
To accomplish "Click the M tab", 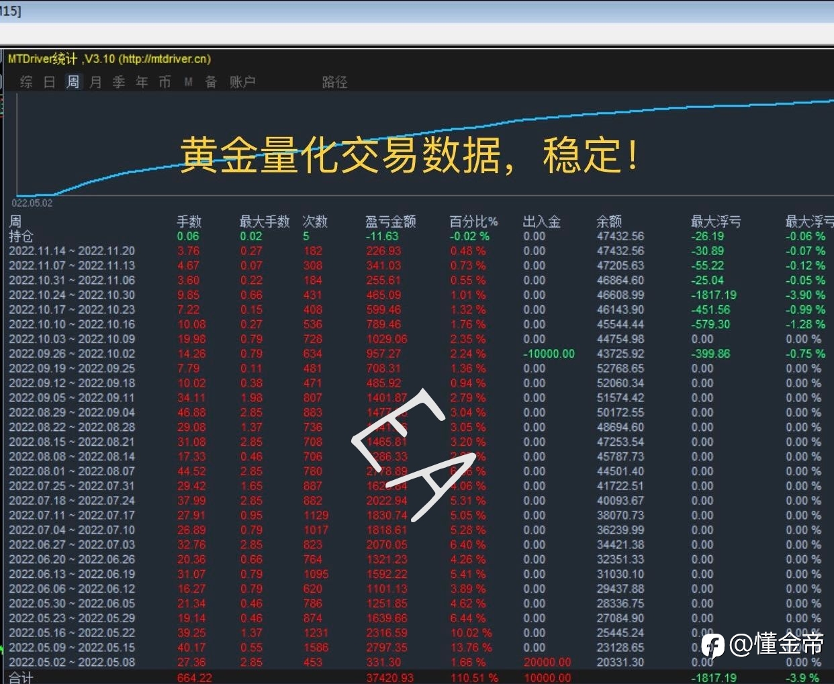I will [x=189, y=82].
